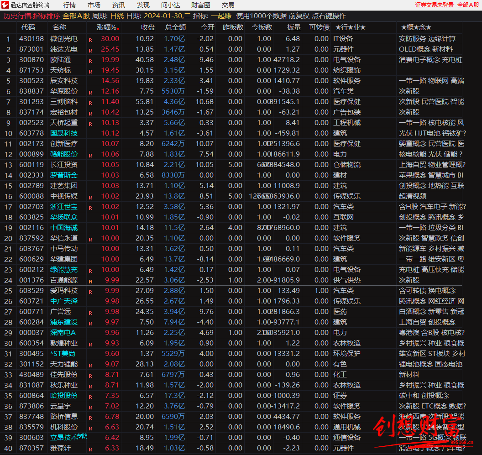Click the 供气供热 industry cell
The image size is (482, 455).
coord(347,280)
